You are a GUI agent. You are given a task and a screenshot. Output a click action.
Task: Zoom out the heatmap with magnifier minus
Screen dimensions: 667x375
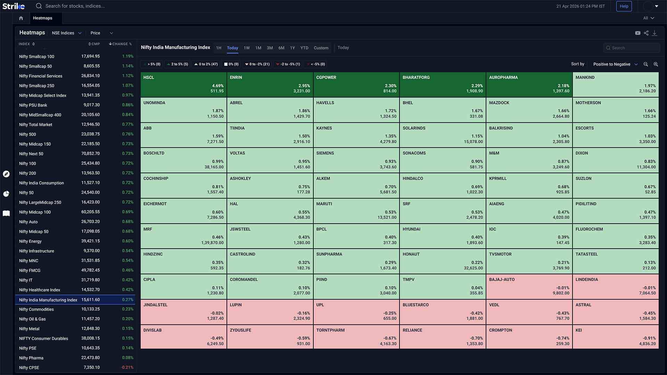click(x=646, y=64)
